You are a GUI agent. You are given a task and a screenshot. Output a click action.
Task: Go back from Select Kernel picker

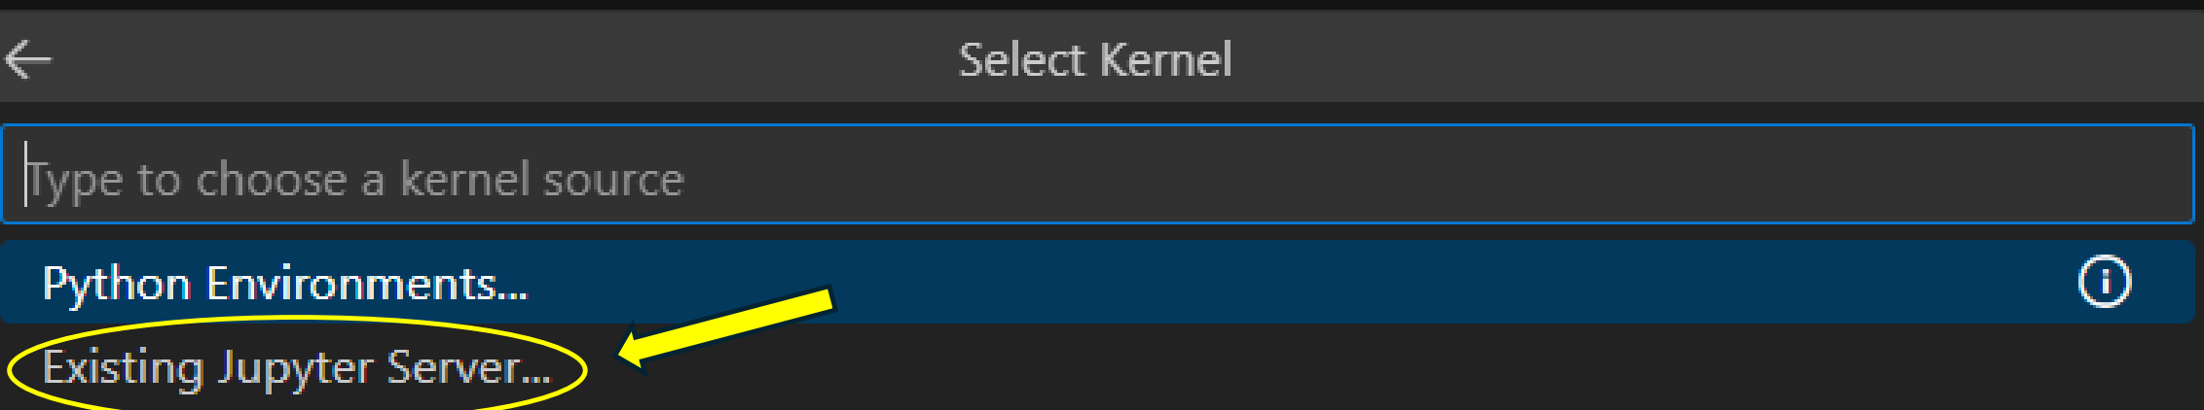point(28,59)
